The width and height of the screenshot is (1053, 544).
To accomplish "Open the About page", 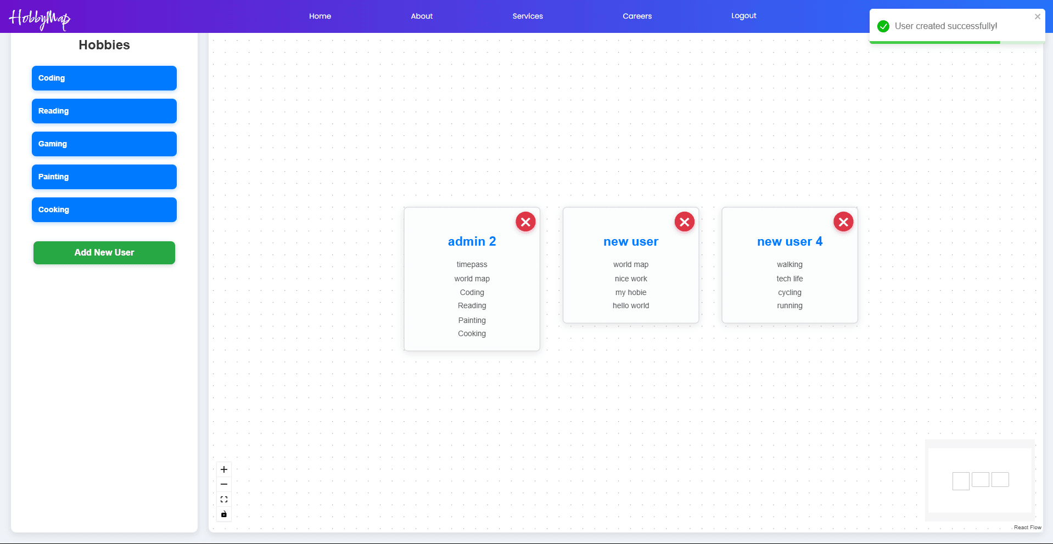I will pos(422,16).
